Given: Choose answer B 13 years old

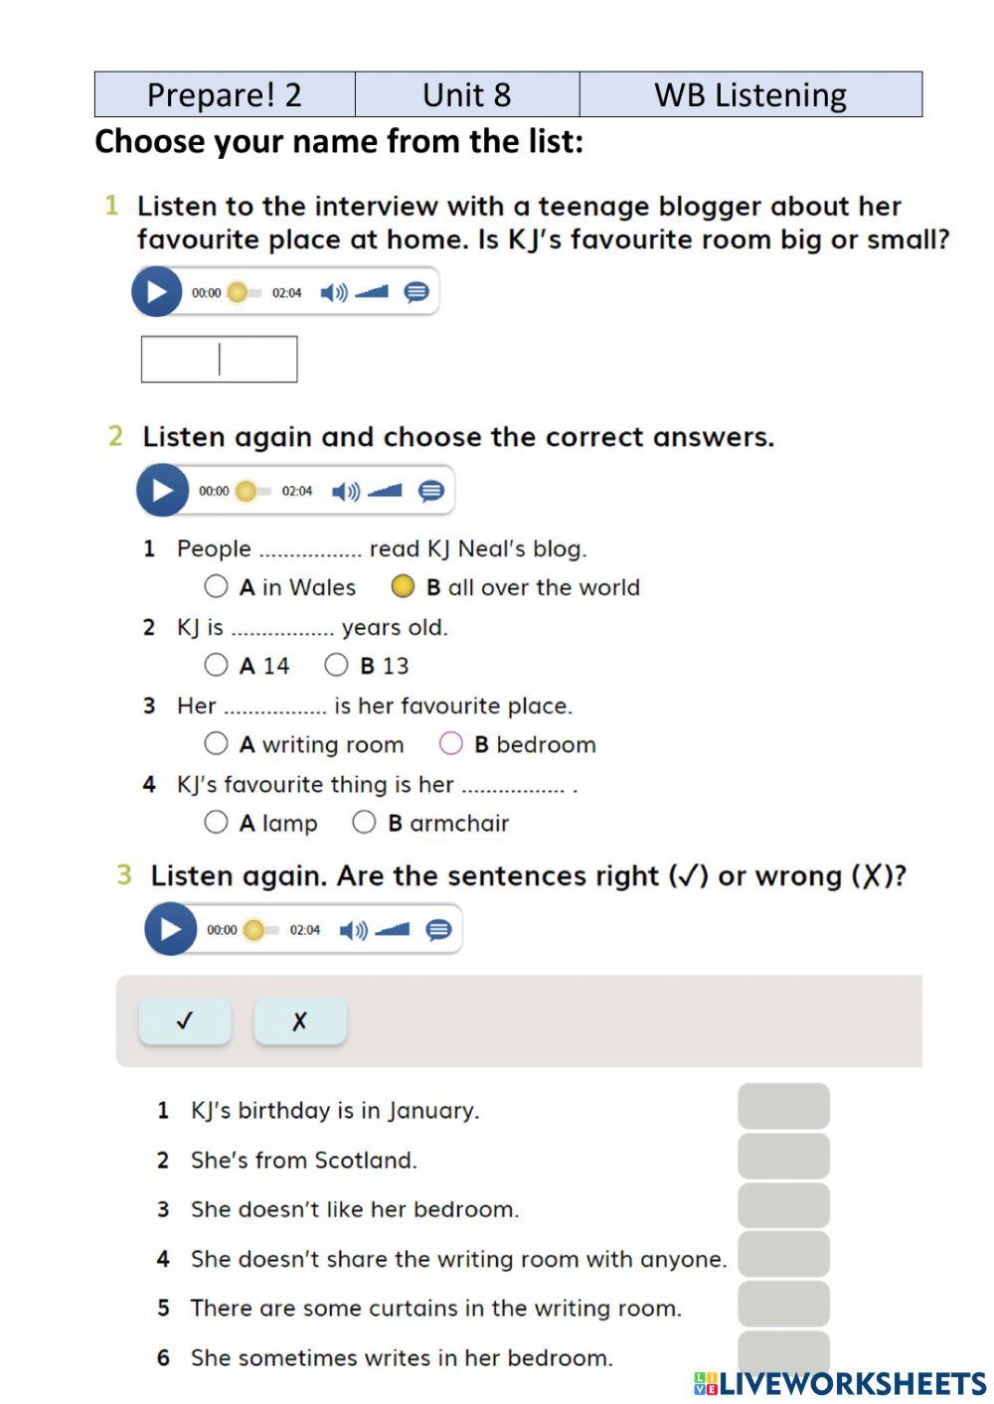Looking at the screenshot, I should pos(337,665).
